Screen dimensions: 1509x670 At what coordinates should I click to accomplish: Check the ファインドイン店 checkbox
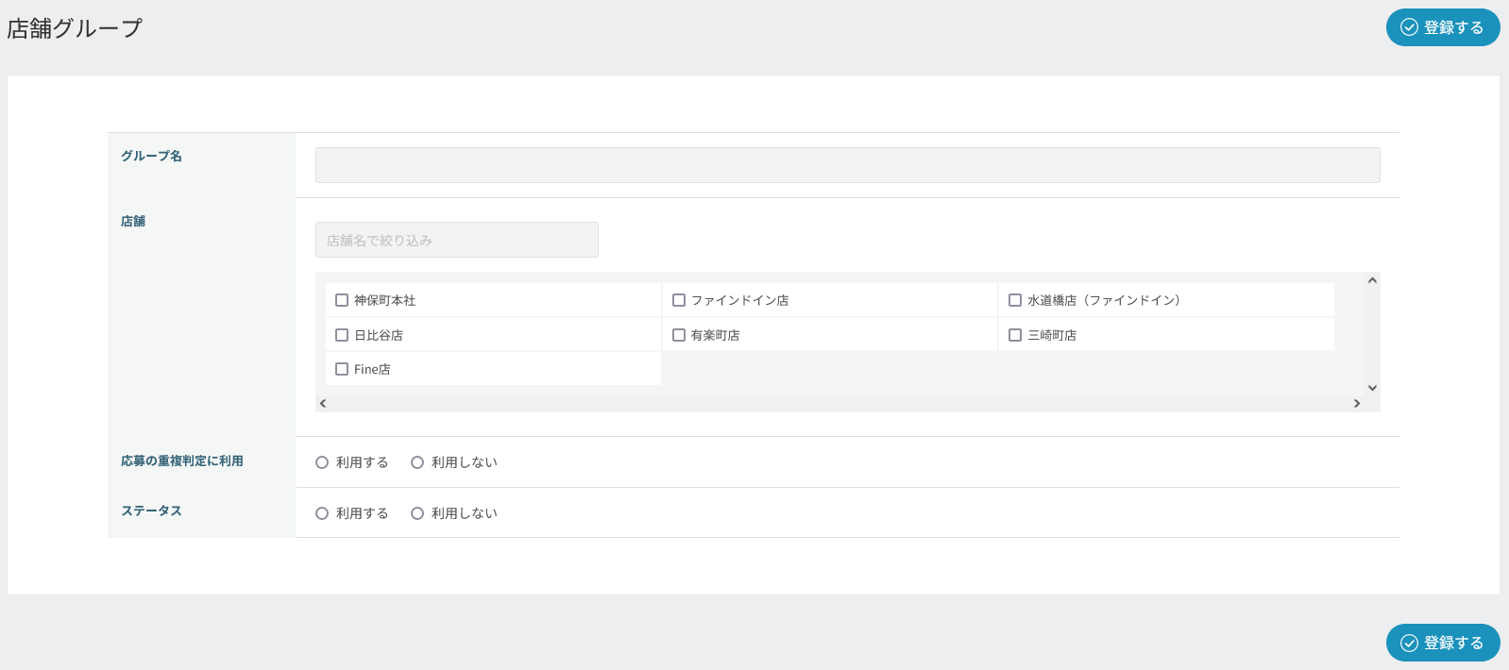[679, 300]
